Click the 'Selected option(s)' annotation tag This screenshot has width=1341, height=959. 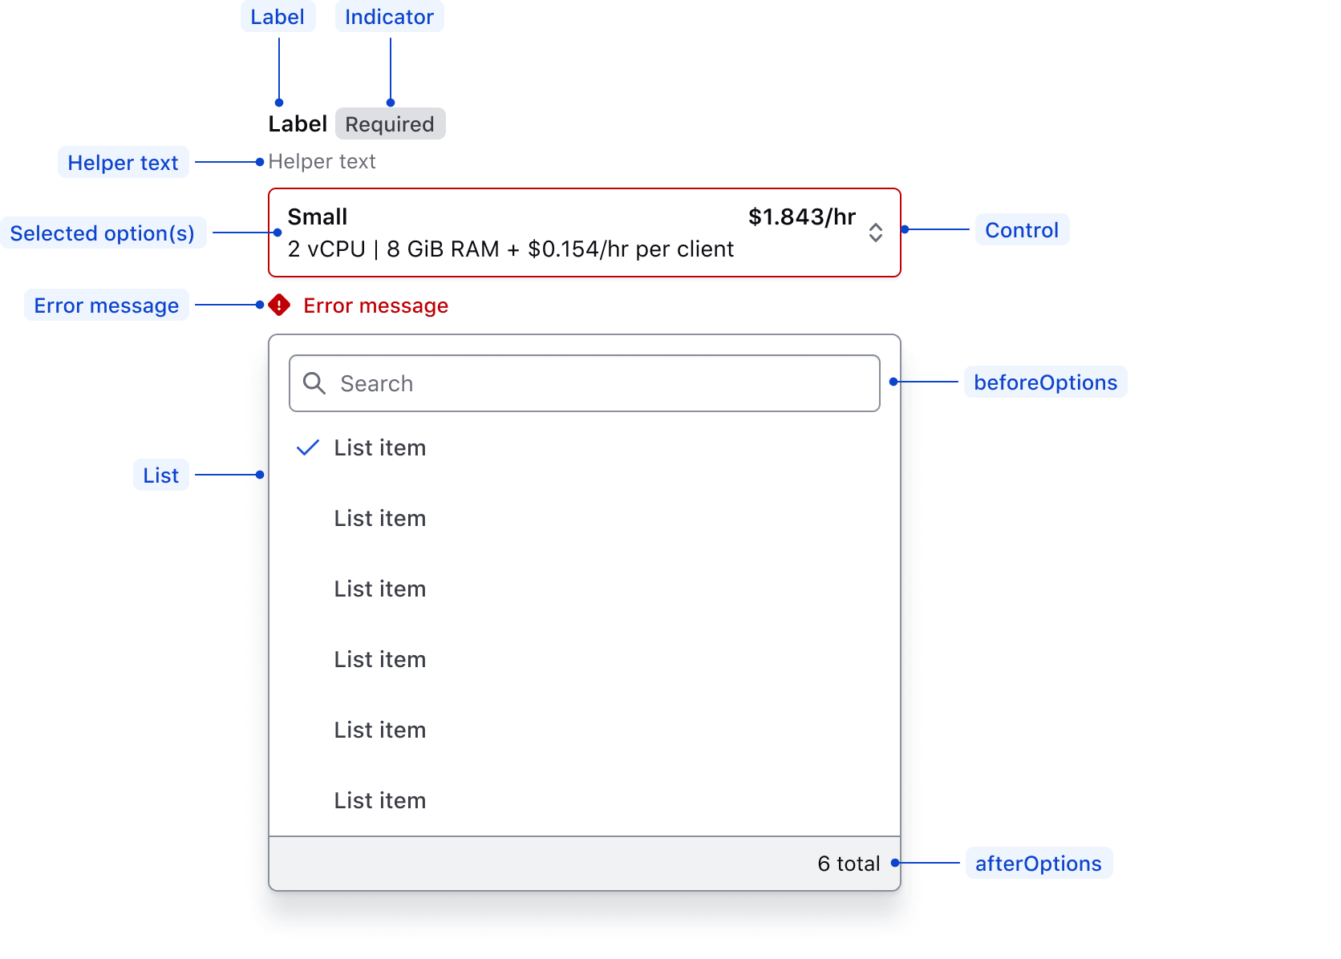pyautogui.click(x=103, y=233)
